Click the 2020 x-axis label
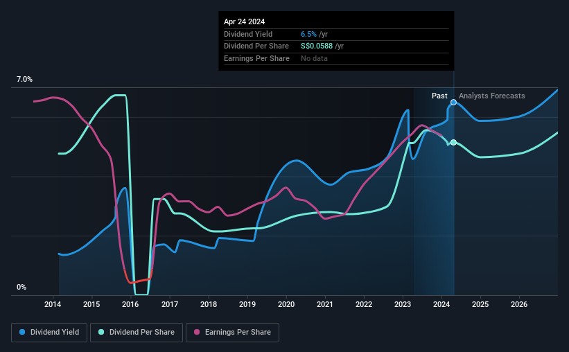569x352 pixels. (286, 304)
